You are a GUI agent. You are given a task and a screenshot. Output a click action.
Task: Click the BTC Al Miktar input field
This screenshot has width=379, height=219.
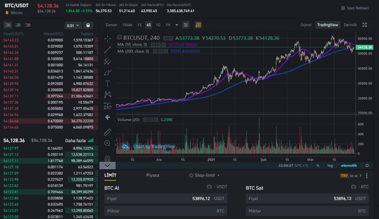pos(166,211)
